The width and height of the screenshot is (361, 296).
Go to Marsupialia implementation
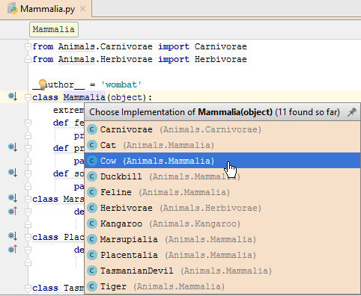click(x=222, y=239)
